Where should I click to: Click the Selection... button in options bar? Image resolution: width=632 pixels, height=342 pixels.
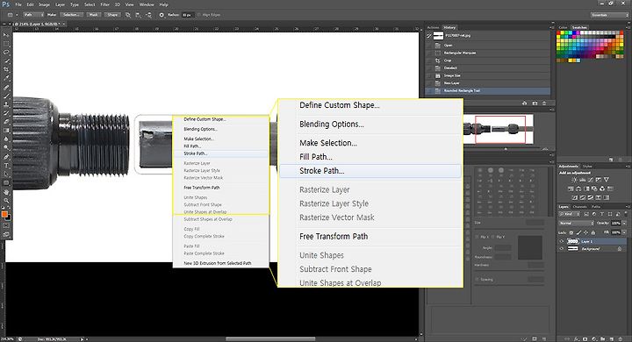(x=72, y=15)
